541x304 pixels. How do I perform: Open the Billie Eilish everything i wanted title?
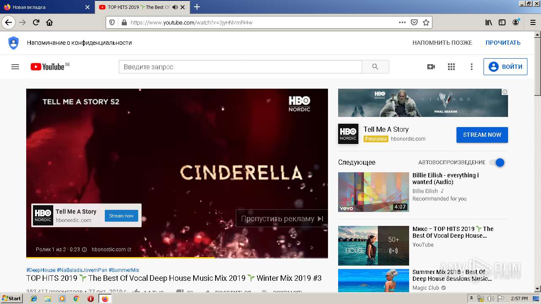(445, 179)
